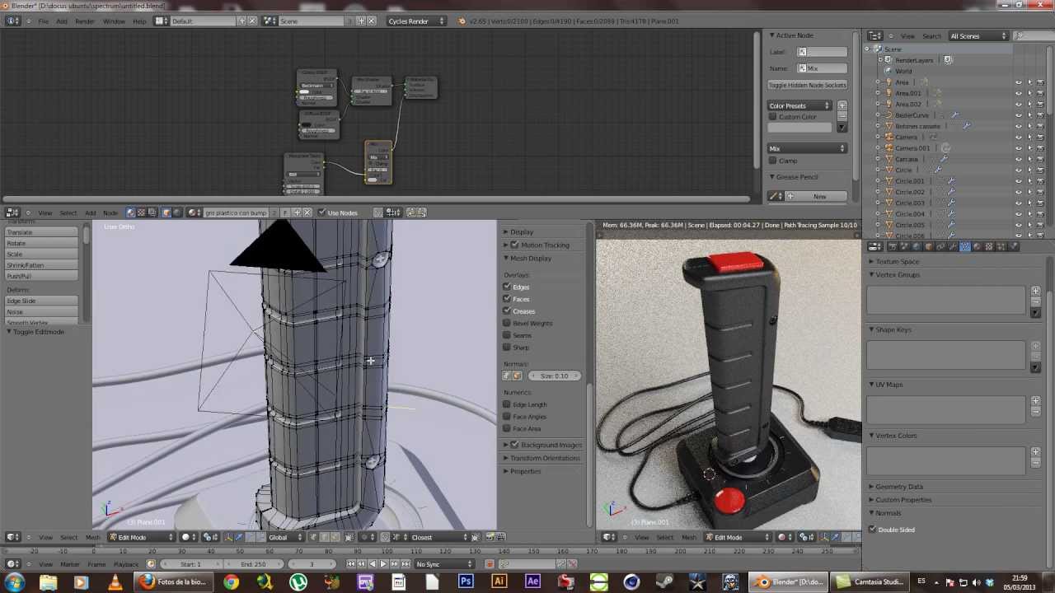Open the Mix blend type dropdown
The image size is (1055, 593).
pyautogui.click(x=808, y=148)
